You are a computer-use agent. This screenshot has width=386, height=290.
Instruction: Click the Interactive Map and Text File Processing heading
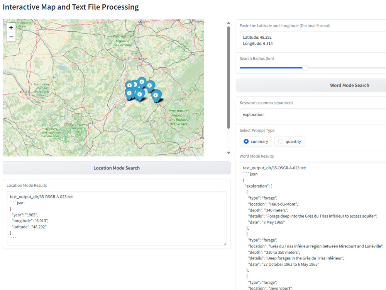(x=71, y=7)
